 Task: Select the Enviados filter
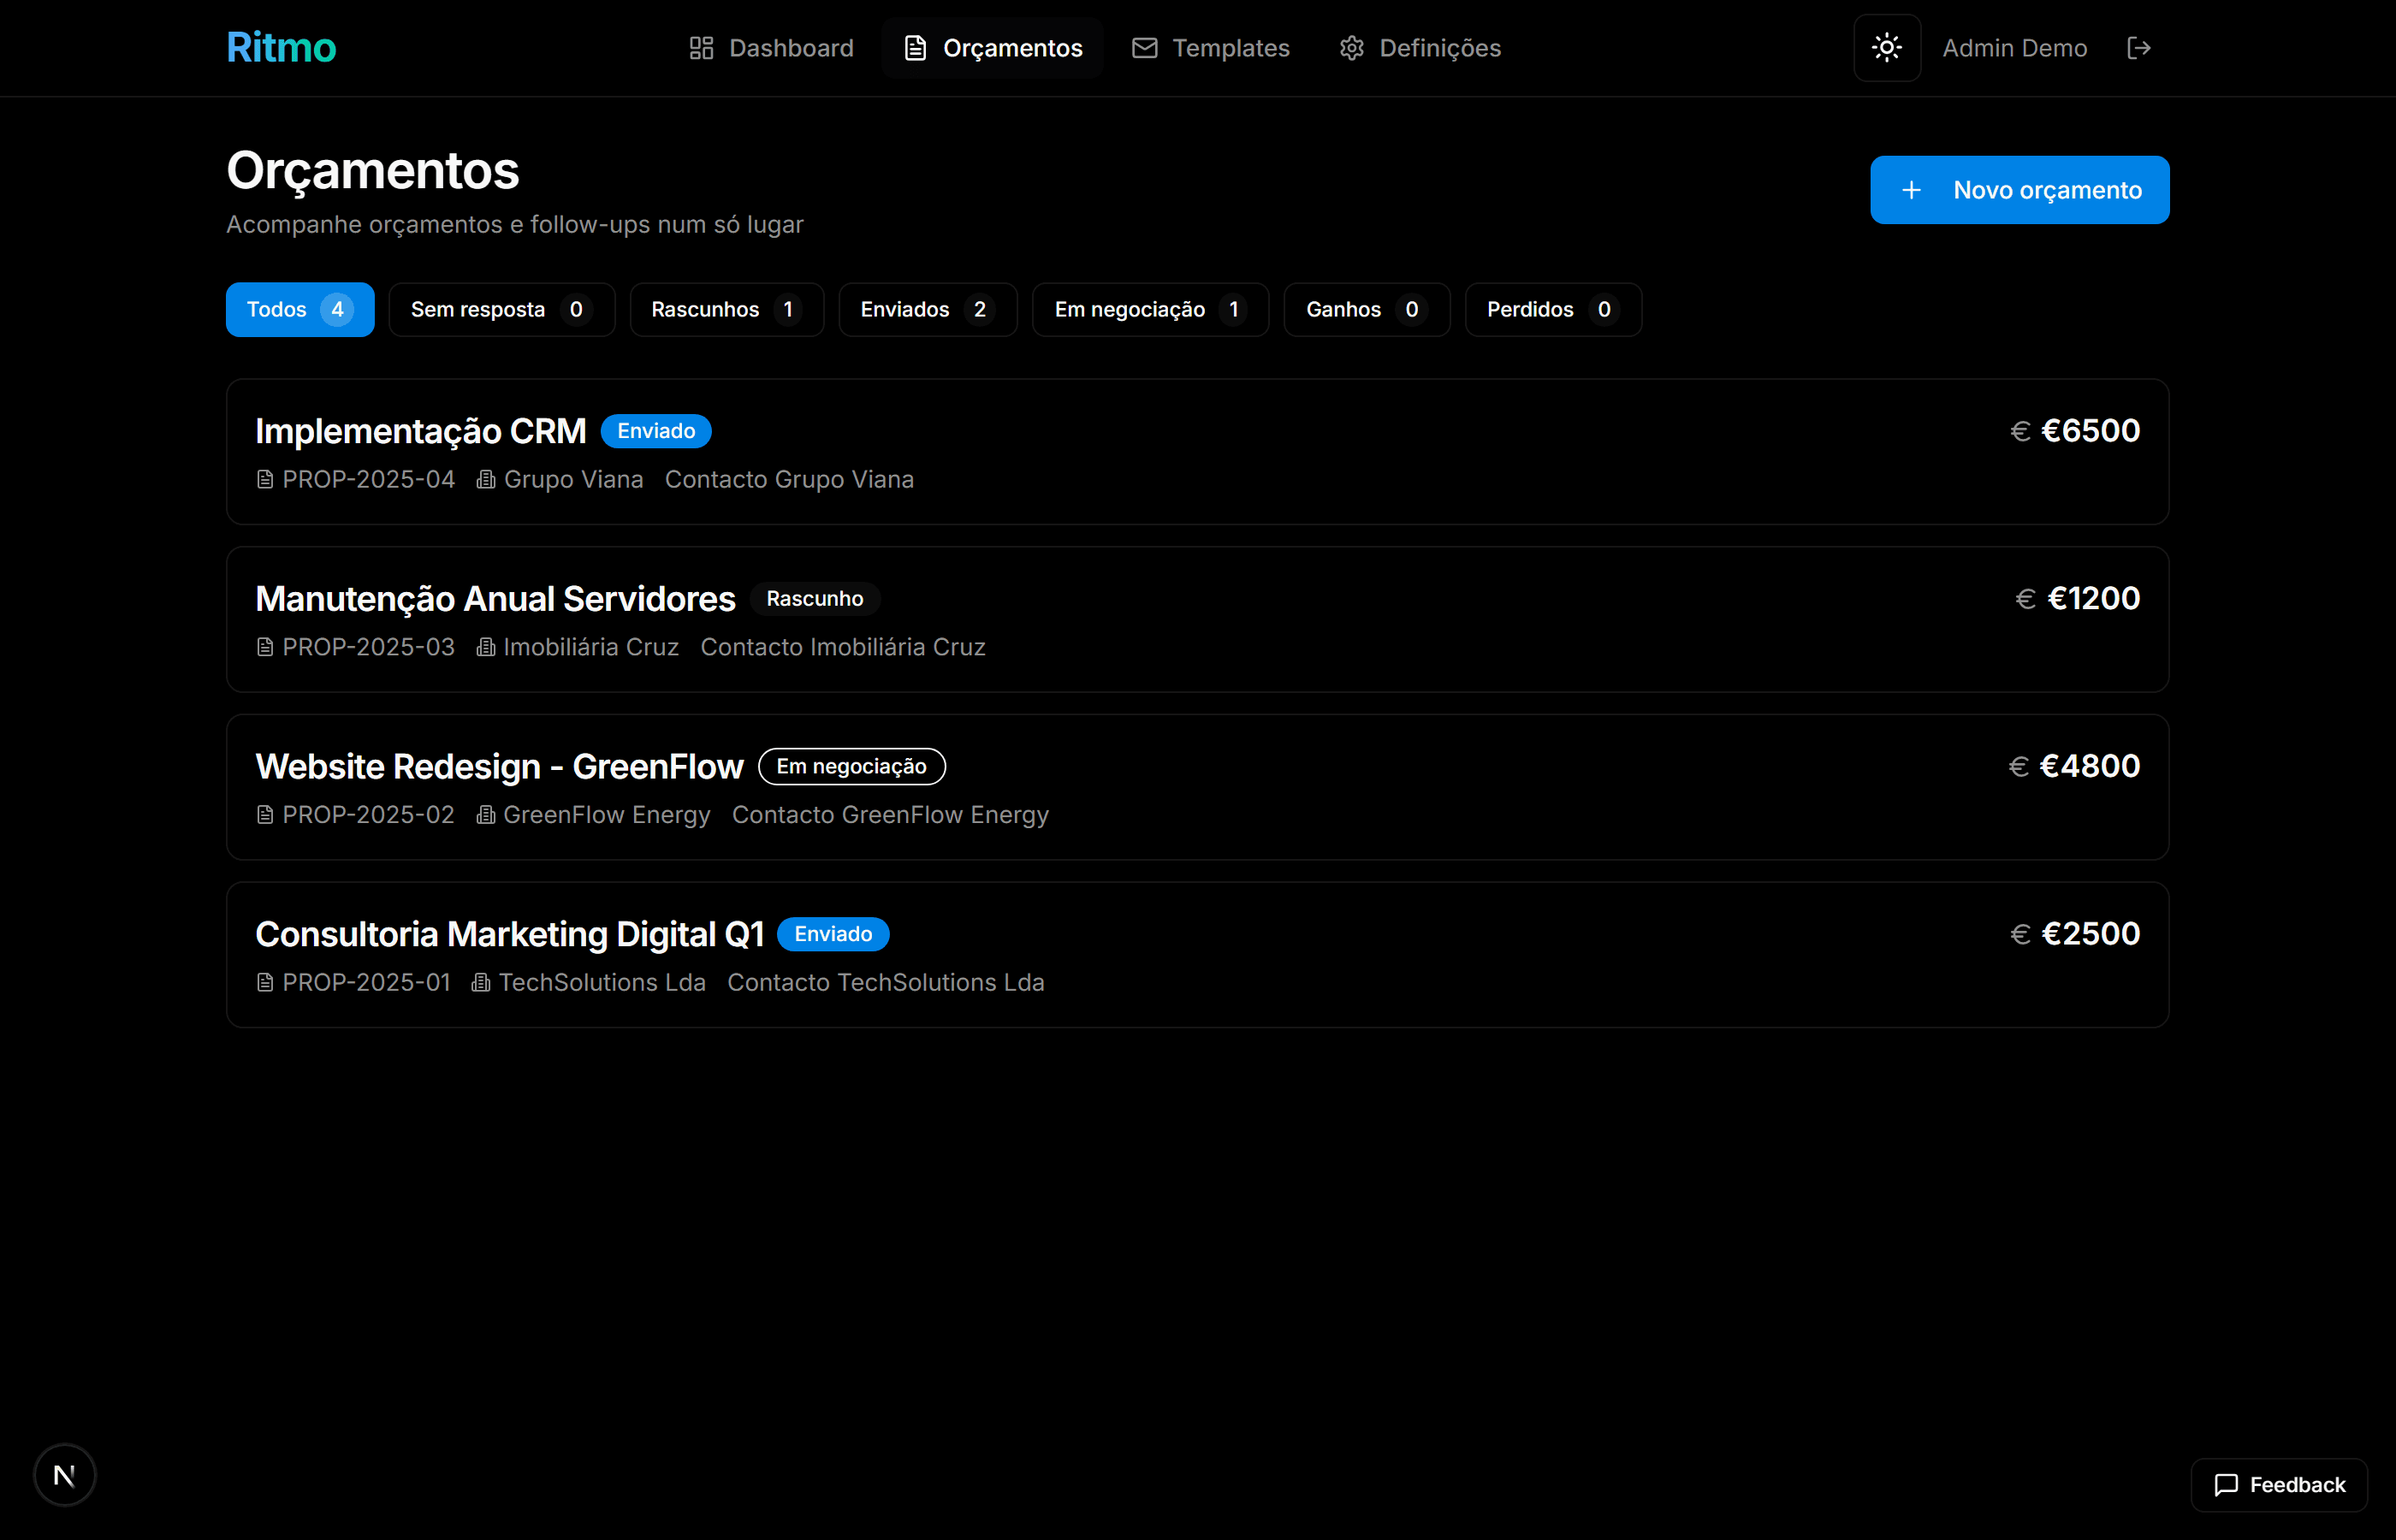click(927, 310)
